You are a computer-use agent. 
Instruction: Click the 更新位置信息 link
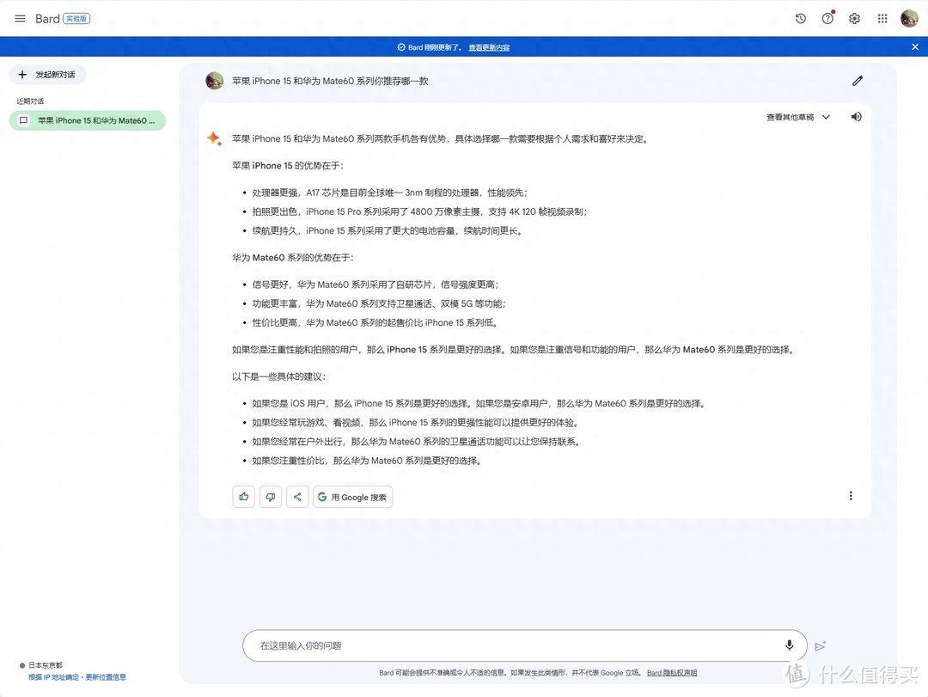tap(106, 677)
